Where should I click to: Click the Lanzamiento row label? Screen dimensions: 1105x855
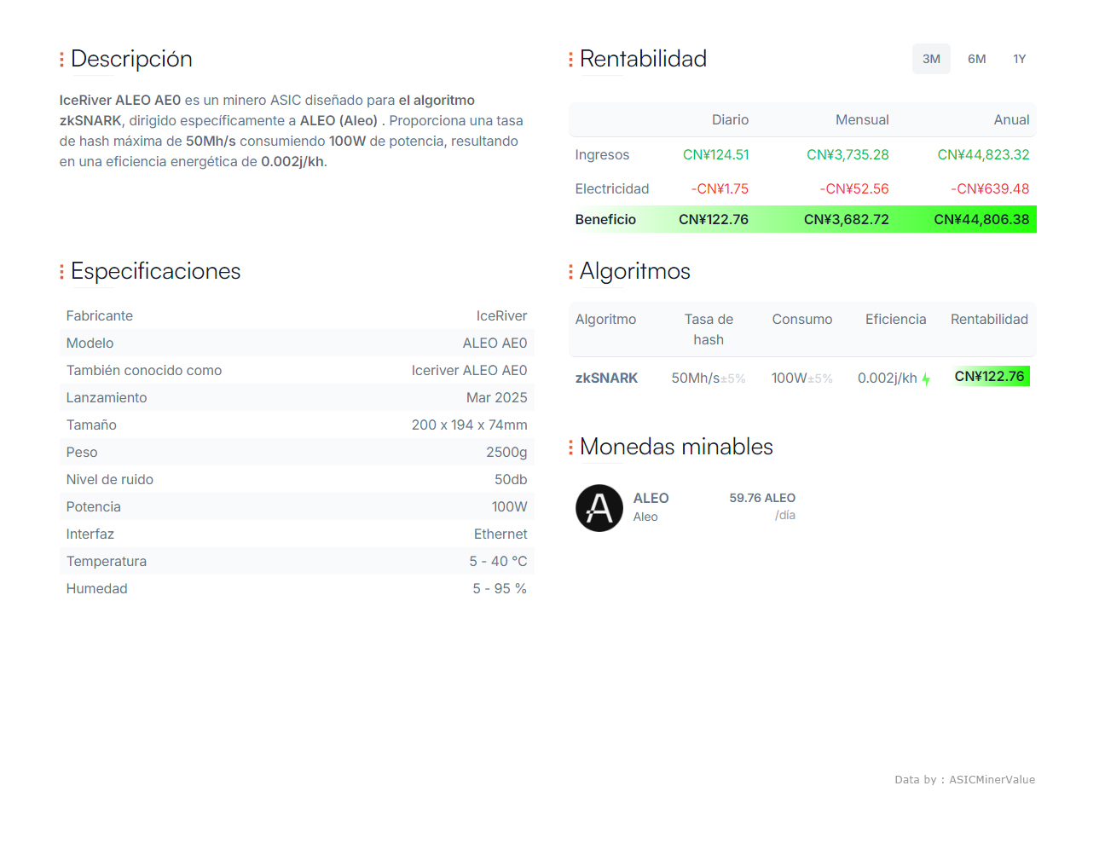tap(107, 397)
